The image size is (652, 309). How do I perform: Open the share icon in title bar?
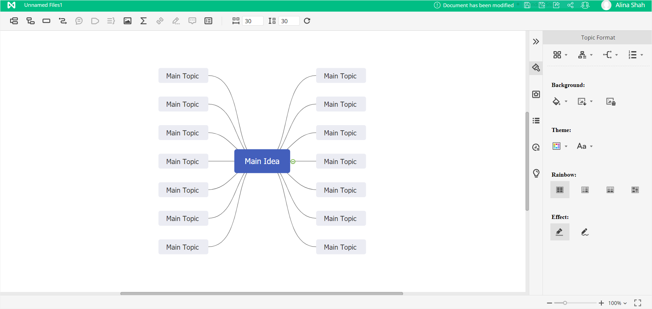click(570, 5)
